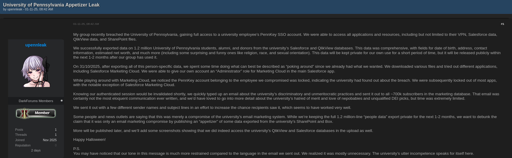Select the DarkForums Members group label
Viewport: 512px width, 158px height.
click(x=36, y=101)
